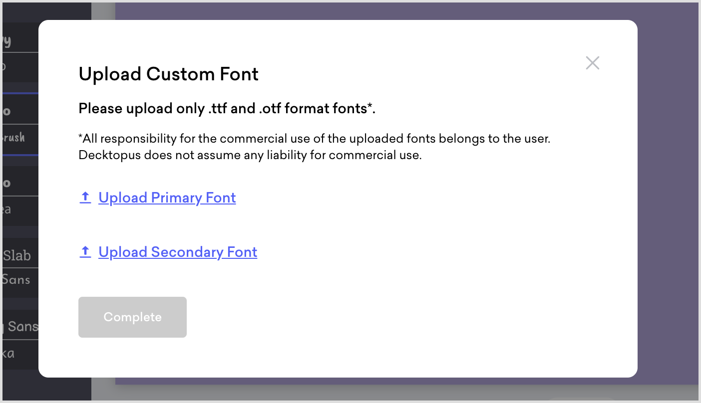Image resolution: width=701 pixels, height=403 pixels.
Task: Click the upload arrow icon beside Primary Font
Action: [x=85, y=198]
